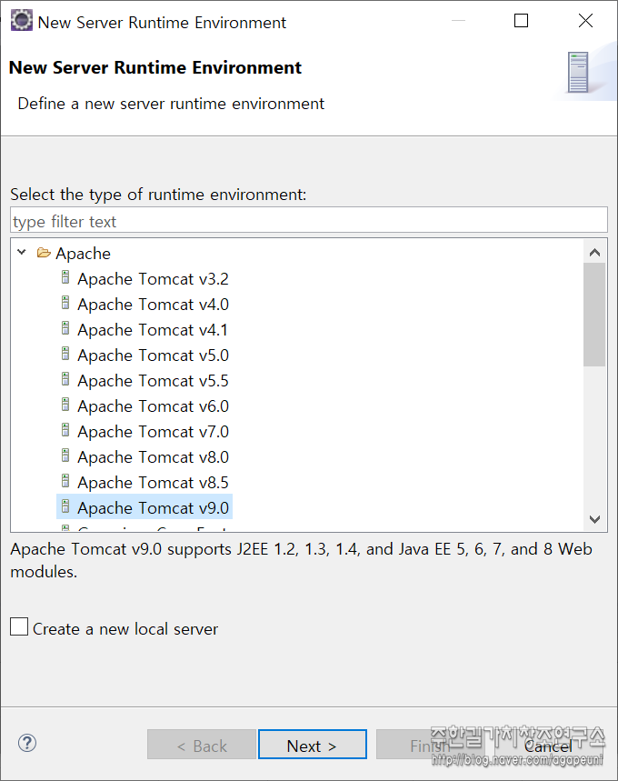Select Apache Tomcat v5.0 text

(x=153, y=355)
